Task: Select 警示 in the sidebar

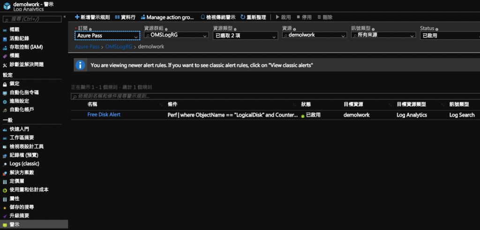Action: [x=34, y=224]
